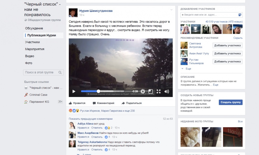Mute the video volume
259x155 pixels.
point(167,91)
